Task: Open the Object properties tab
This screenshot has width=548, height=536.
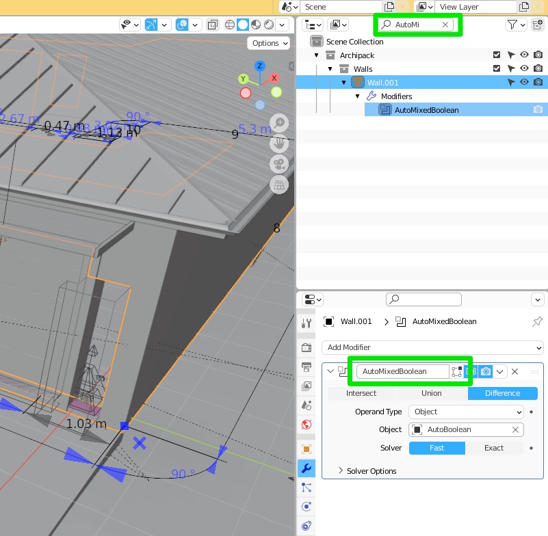Action: [306, 448]
